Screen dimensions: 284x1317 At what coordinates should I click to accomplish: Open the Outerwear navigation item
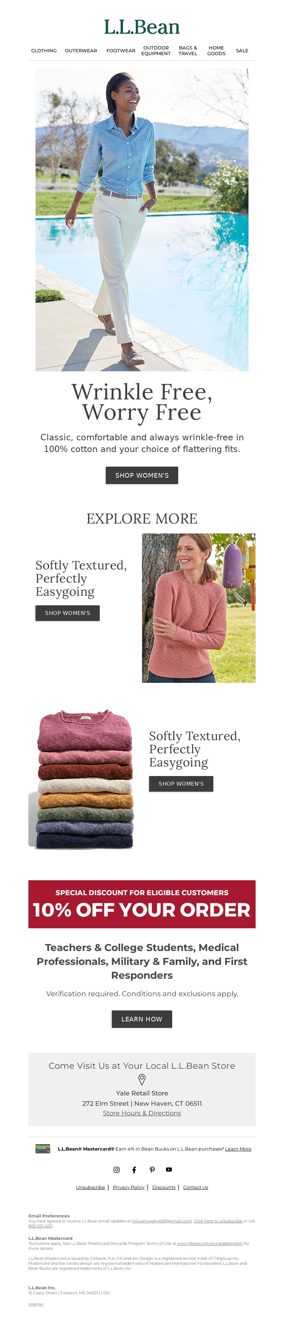tap(81, 51)
